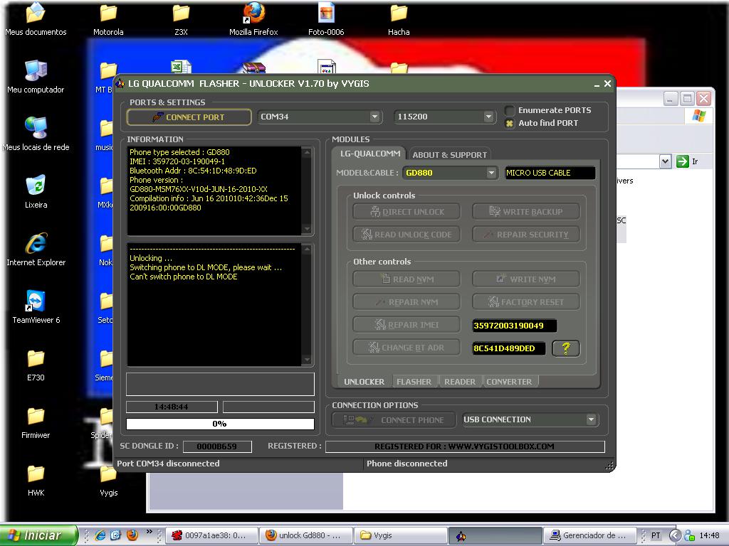The width and height of the screenshot is (729, 546).
Task: Click the REPAIR SECURITY button
Action: pyautogui.click(x=526, y=235)
